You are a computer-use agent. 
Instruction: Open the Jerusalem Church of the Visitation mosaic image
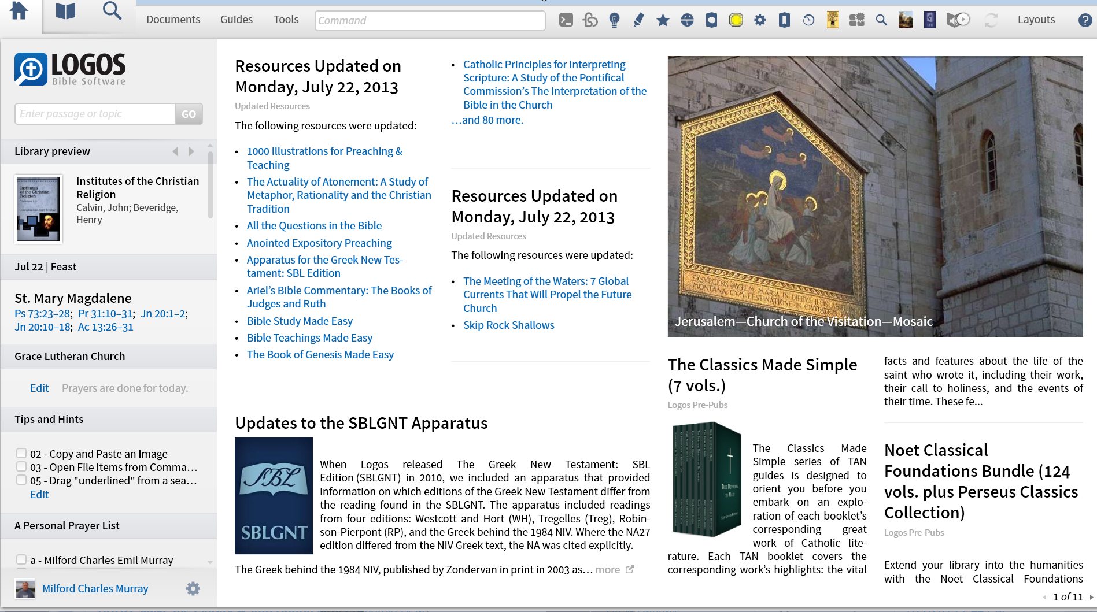point(875,196)
